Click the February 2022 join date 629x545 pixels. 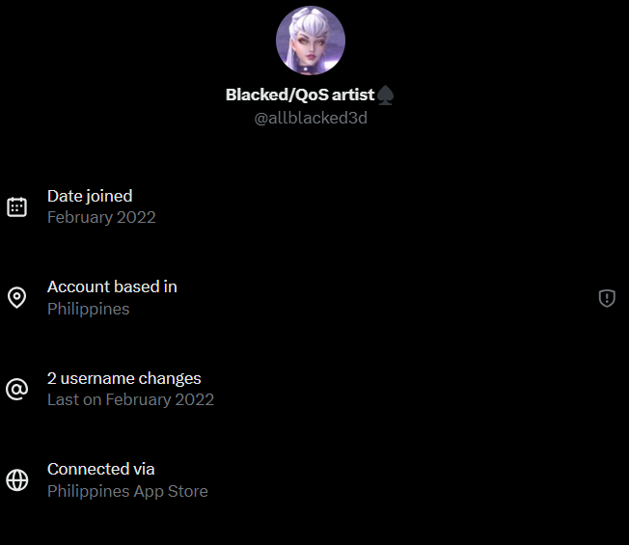[x=101, y=217]
